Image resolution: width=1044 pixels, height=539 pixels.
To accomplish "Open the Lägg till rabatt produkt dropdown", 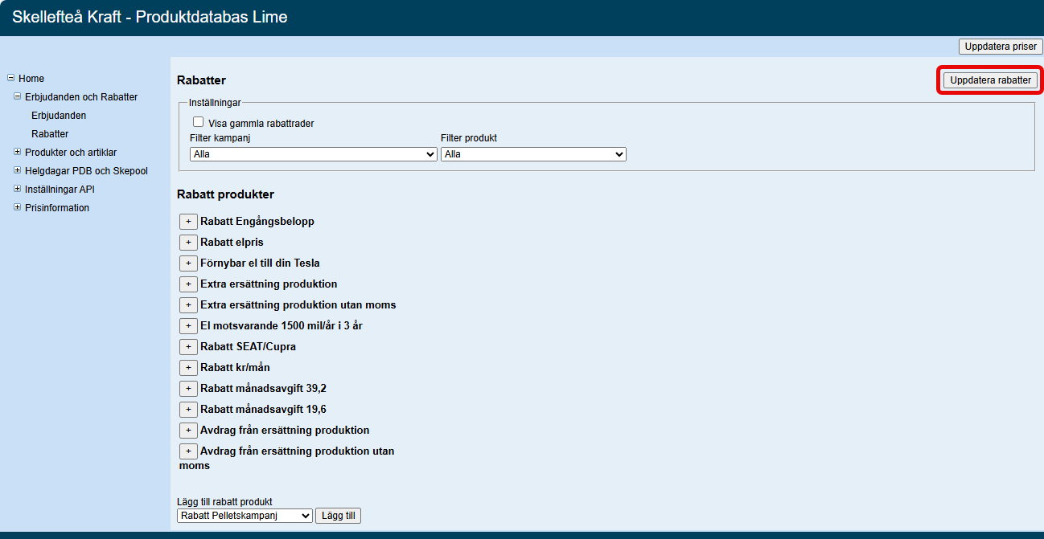I will (x=245, y=516).
